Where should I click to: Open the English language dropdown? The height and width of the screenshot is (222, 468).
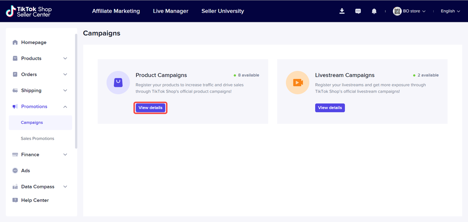[450, 11]
